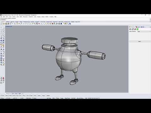Switch to the Top viewport tab
The height and width of the screenshot is (113, 151).
pyautogui.click(x=13, y=94)
